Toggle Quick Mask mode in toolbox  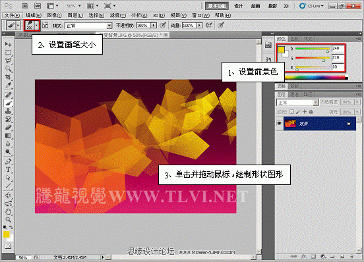pos(8,246)
